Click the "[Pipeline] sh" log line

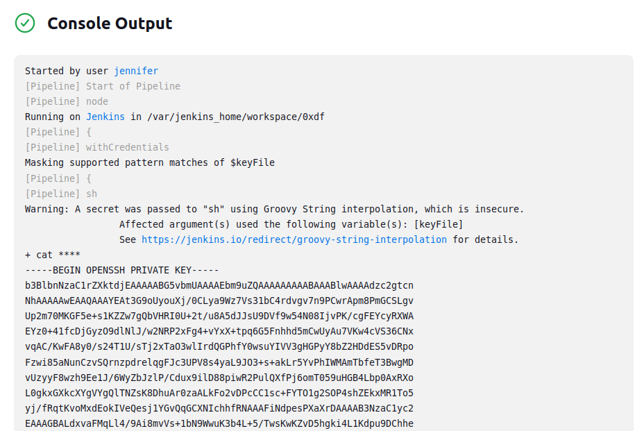click(61, 194)
